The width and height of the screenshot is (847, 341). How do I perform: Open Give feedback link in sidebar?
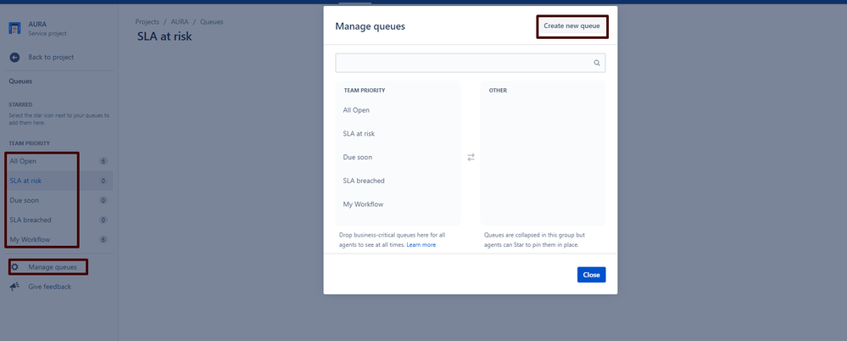50,287
